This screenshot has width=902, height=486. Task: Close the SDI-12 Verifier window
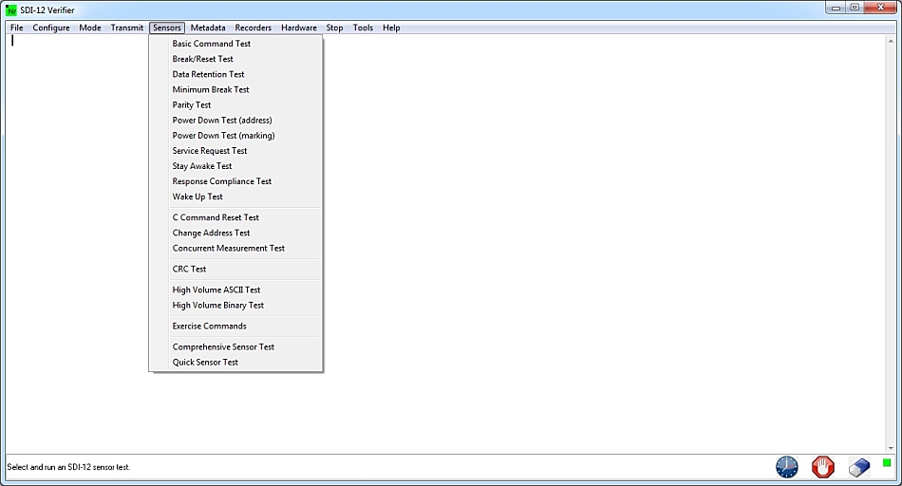click(881, 8)
